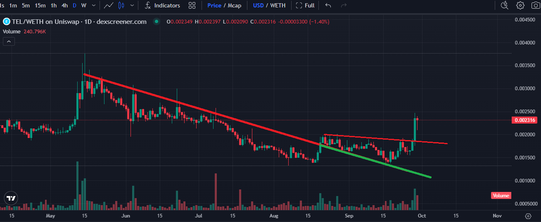Click the Jul label on time axis
Screen dimensions: 541x222
click(199, 216)
